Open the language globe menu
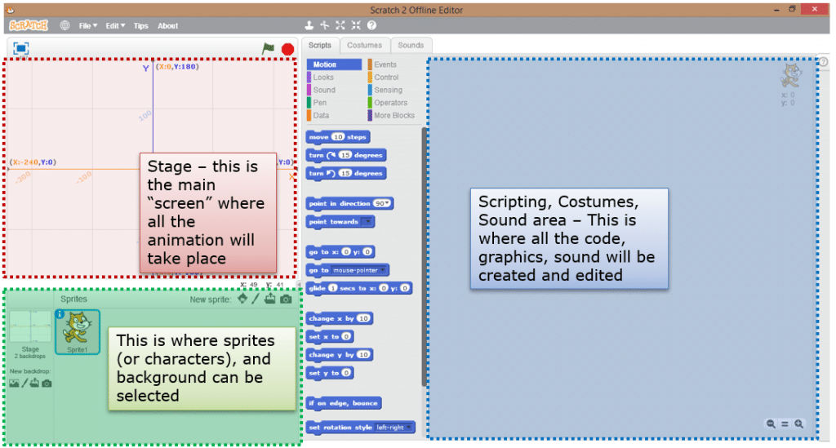The height and width of the screenshot is (448, 836). [x=64, y=25]
